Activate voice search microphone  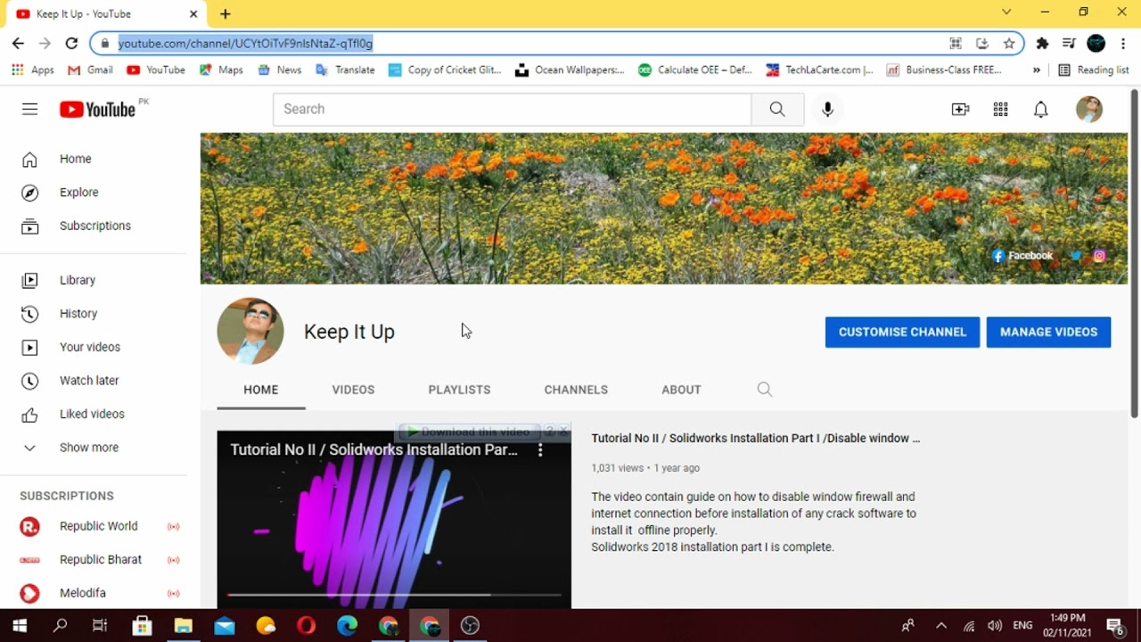point(827,109)
